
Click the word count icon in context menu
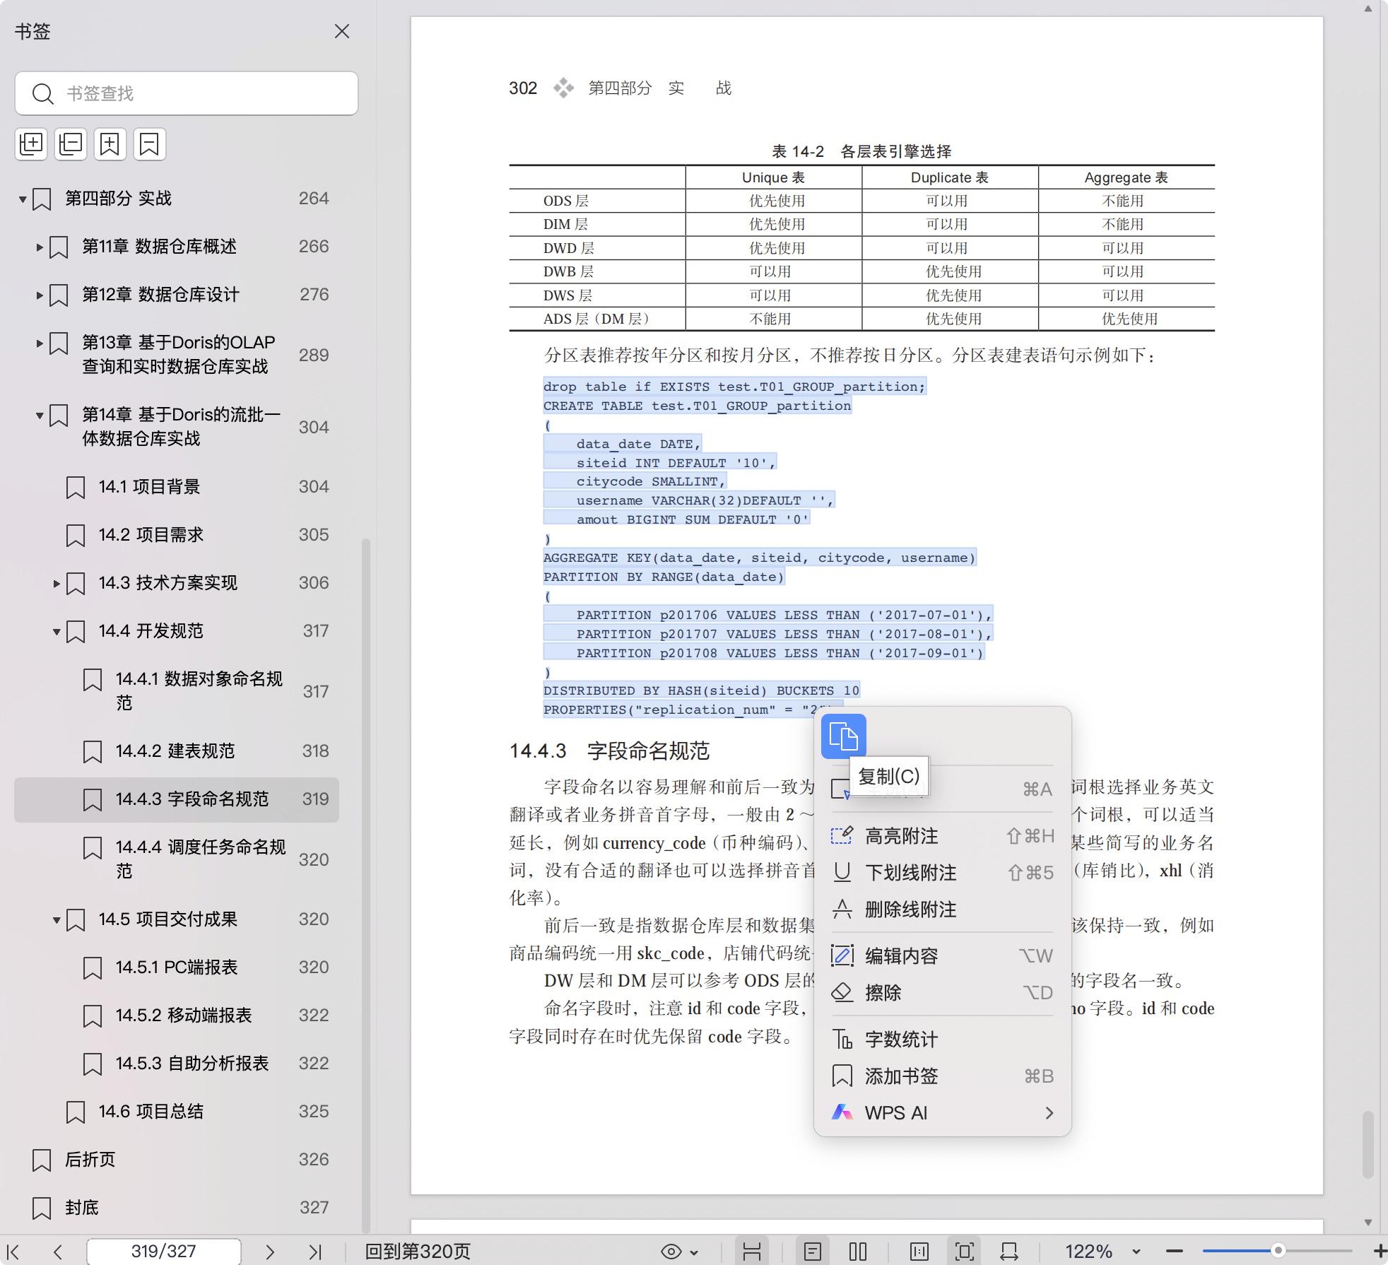point(842,1039)
